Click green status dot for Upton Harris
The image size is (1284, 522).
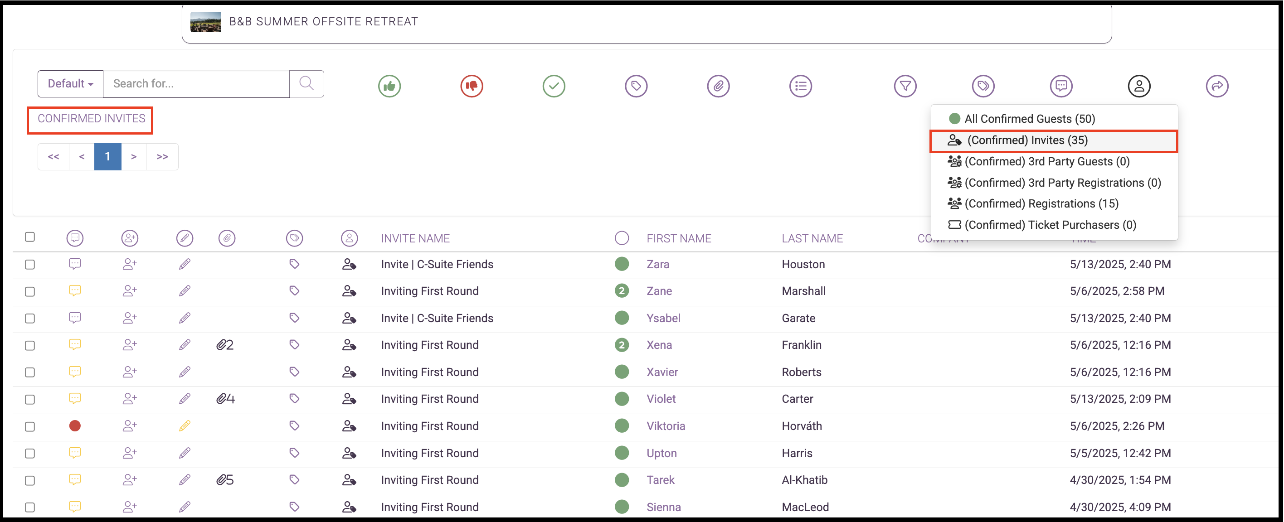(x=622, y=453)
